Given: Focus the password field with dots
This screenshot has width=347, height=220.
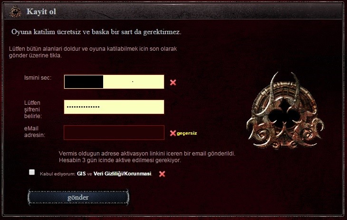Looking at the screenshot, I should (x=114, y=107).
